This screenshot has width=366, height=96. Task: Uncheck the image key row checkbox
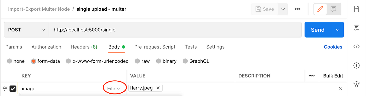[x=13, y=89]
